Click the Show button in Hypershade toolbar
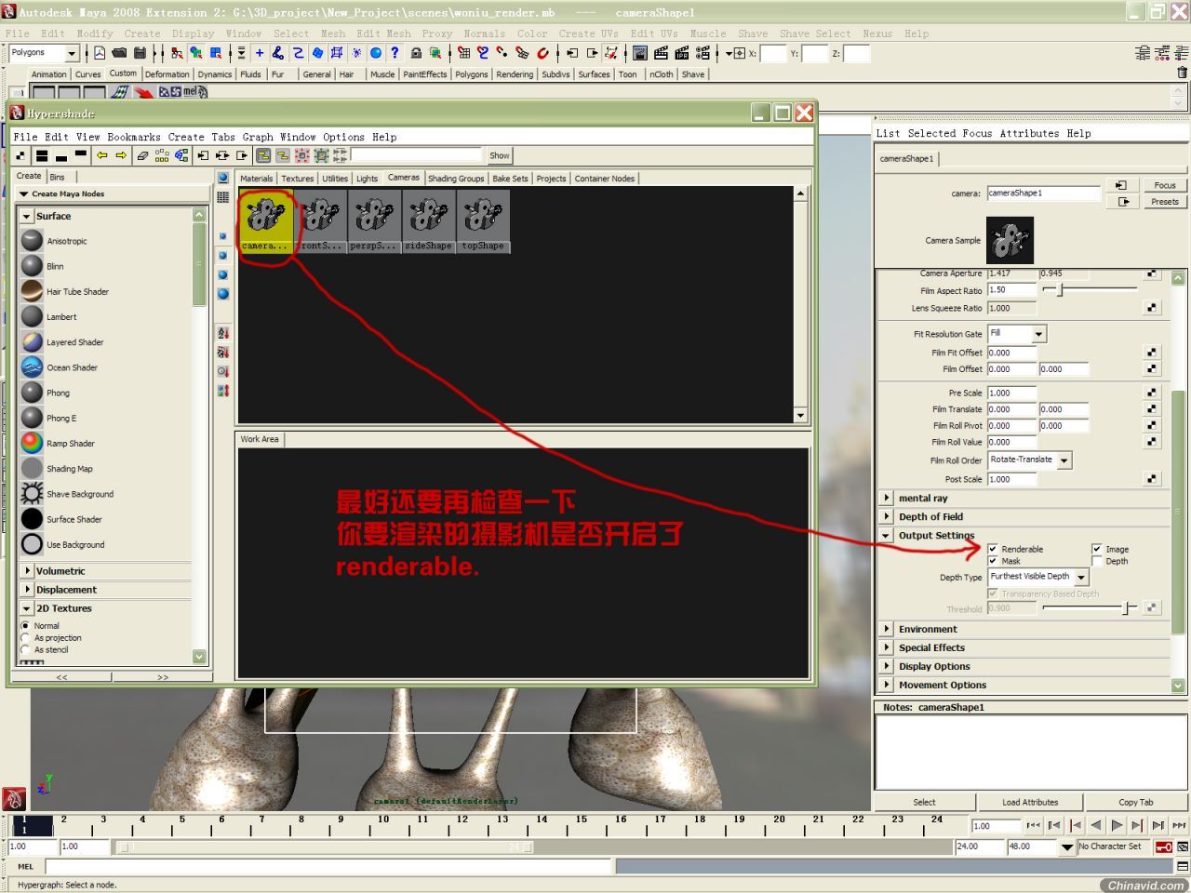The image size is (1191, 893). pos(500,155)
